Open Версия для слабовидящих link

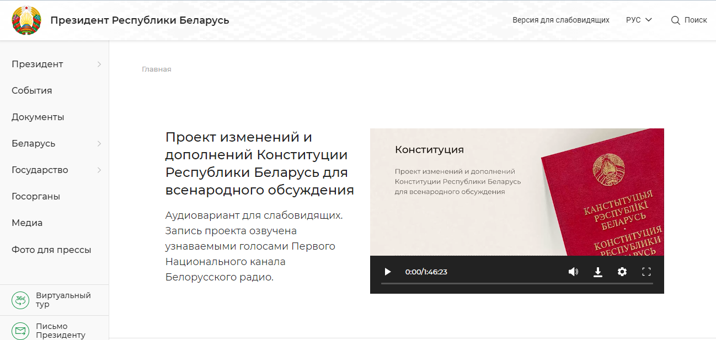pyautogui.click(x=561, y=20)
